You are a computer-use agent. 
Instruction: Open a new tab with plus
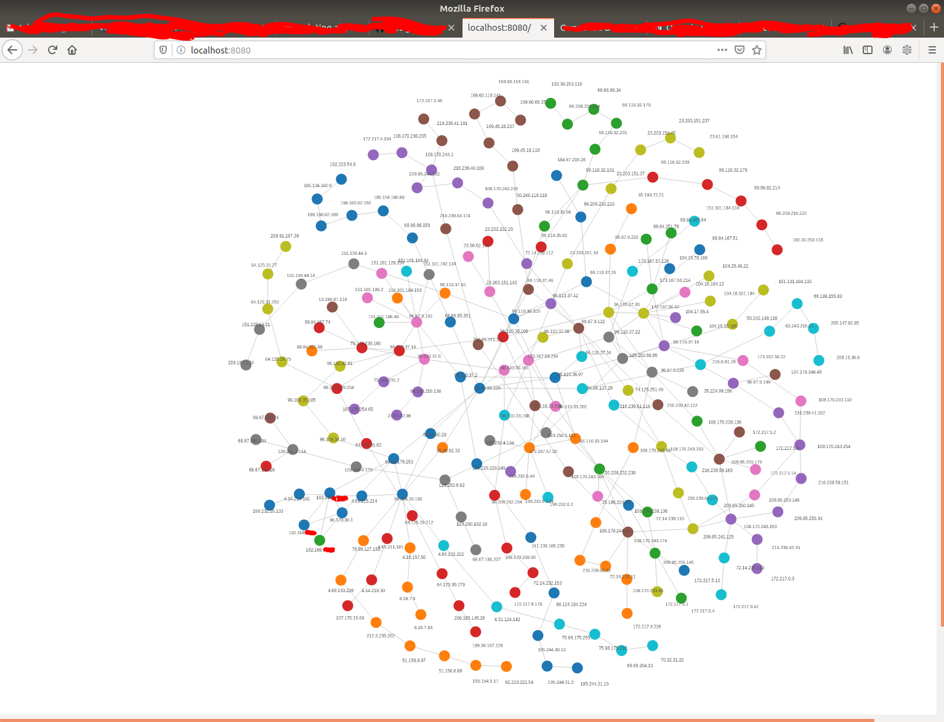(x=934, y=27)
